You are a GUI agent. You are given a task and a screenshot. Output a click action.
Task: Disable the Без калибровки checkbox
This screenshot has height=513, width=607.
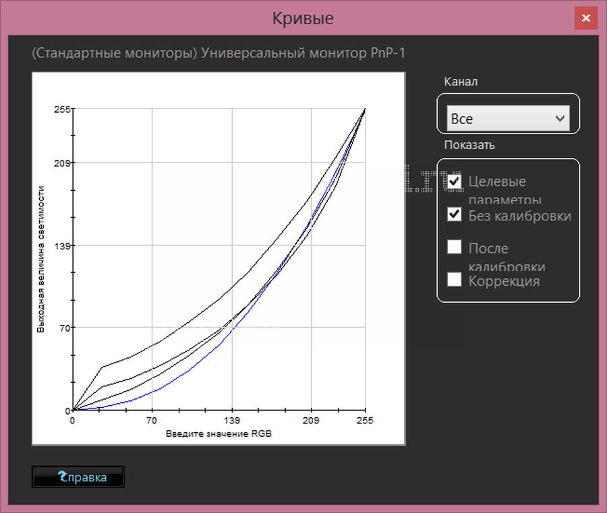click(x=455, y=215)
